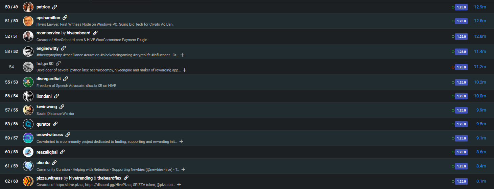Open the hivetrending account link
The height and width of the screenshot is (189, 494).
81,178
